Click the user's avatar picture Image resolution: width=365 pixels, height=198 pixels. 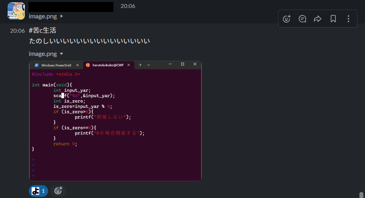tap(16, 11)
